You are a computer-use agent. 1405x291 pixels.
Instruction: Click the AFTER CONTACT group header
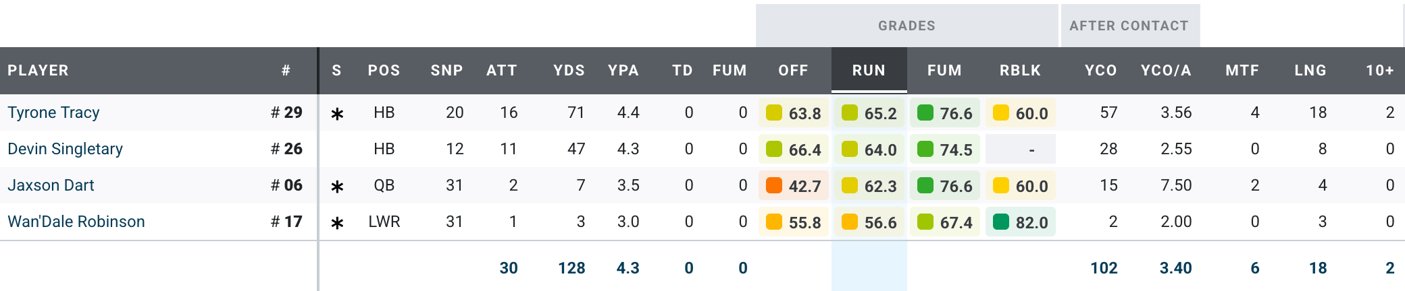[1129, 26]
